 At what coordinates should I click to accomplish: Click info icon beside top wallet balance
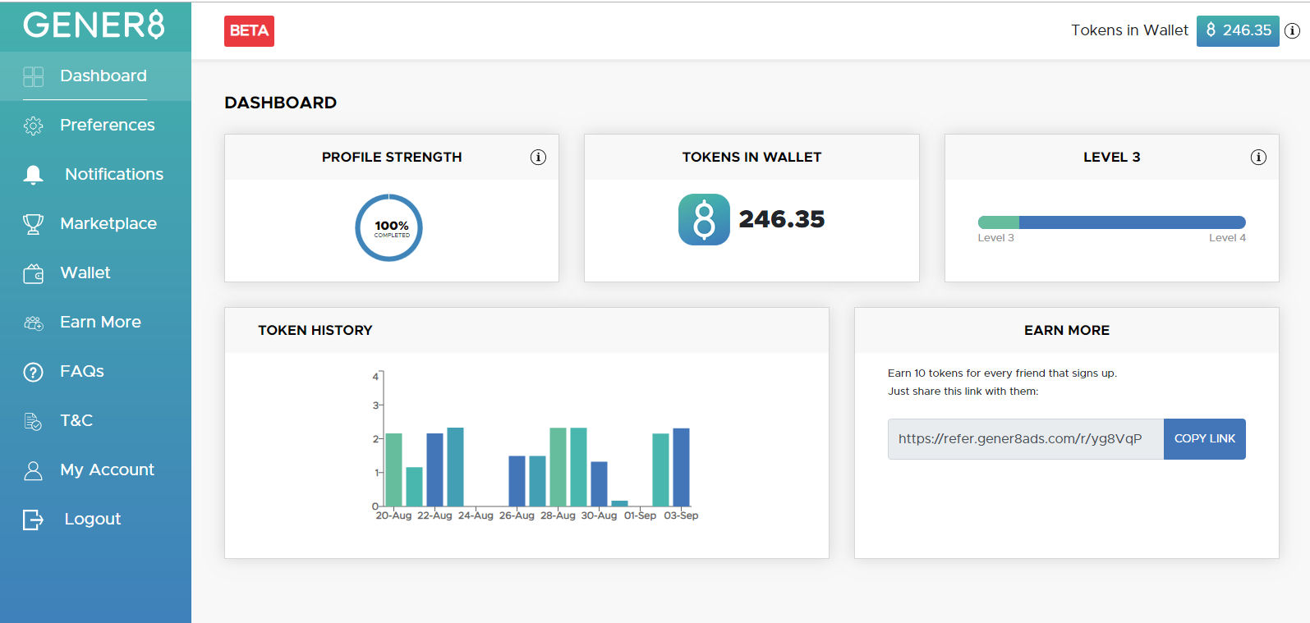(x=1292, y=31)
